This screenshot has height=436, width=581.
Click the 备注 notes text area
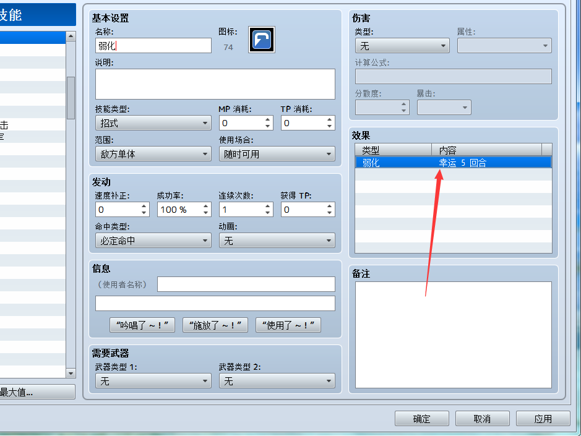pyautogui.click(x=453, y=335)
